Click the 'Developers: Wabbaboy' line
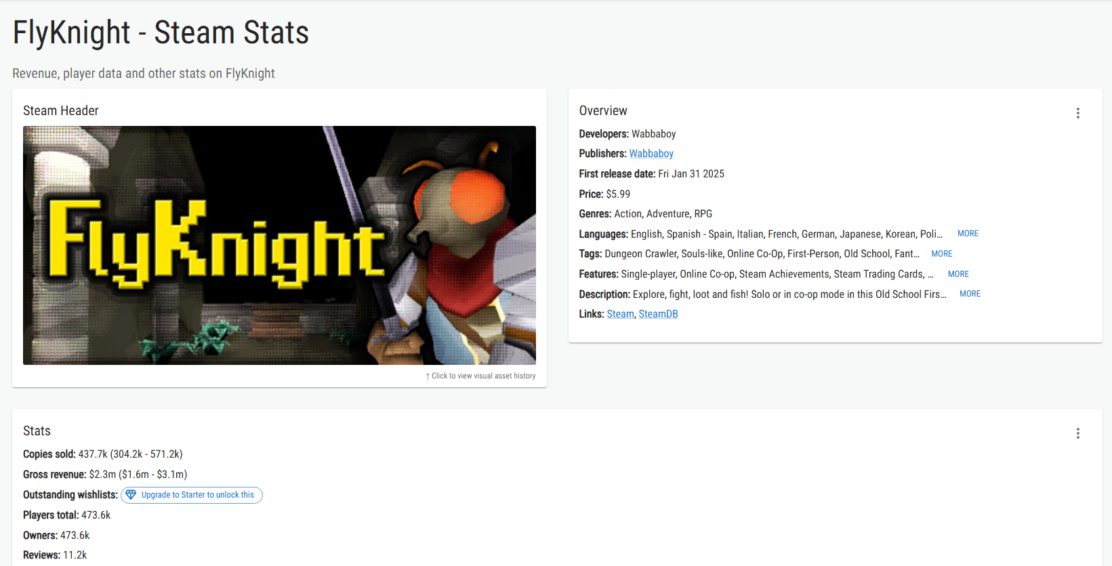The width and height of the screenshot is (1112, 566). pos(627,134)
